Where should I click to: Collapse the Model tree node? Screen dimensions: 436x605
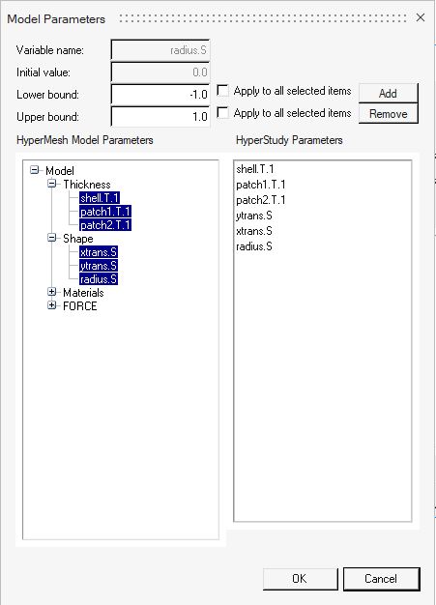(35, 170)
